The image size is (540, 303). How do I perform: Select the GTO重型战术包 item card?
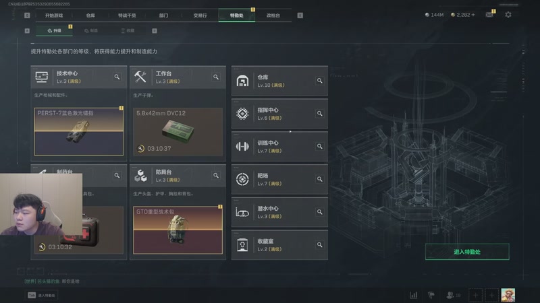pos(178,230)
